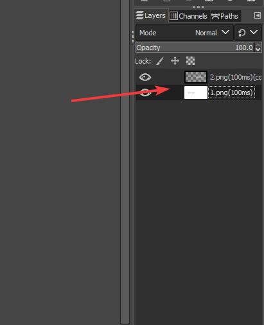This screenshot has height=325, width=264.
Task: Toggle the lock pixels paintbrush icon
Action: [160, 61]
